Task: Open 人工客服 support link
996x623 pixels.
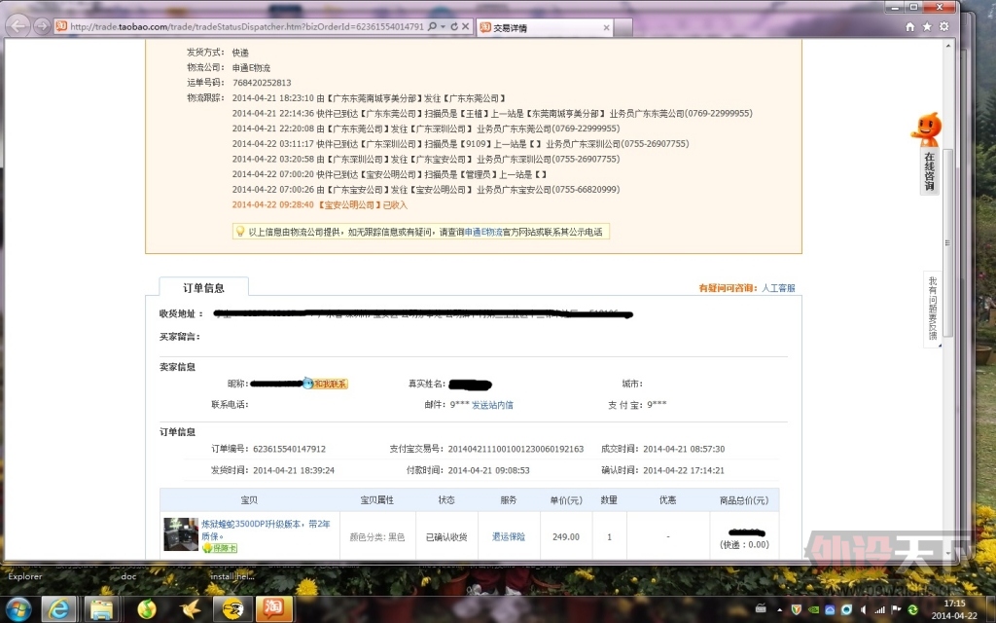Action: click(778, 288)
